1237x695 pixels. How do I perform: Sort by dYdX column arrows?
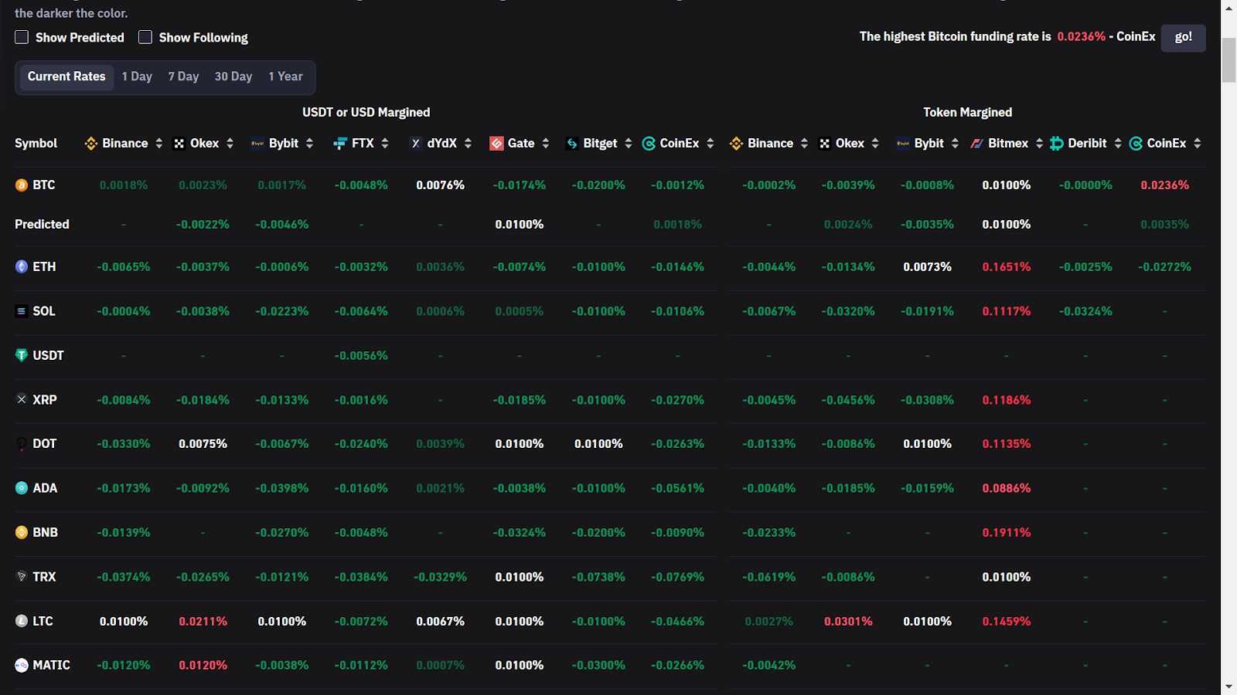tap(468, 144)
